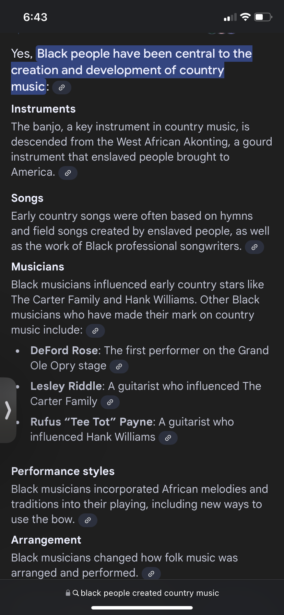Tap the 'DeFord Rose' bold name
284x615 pixels.
pos(64,350)
